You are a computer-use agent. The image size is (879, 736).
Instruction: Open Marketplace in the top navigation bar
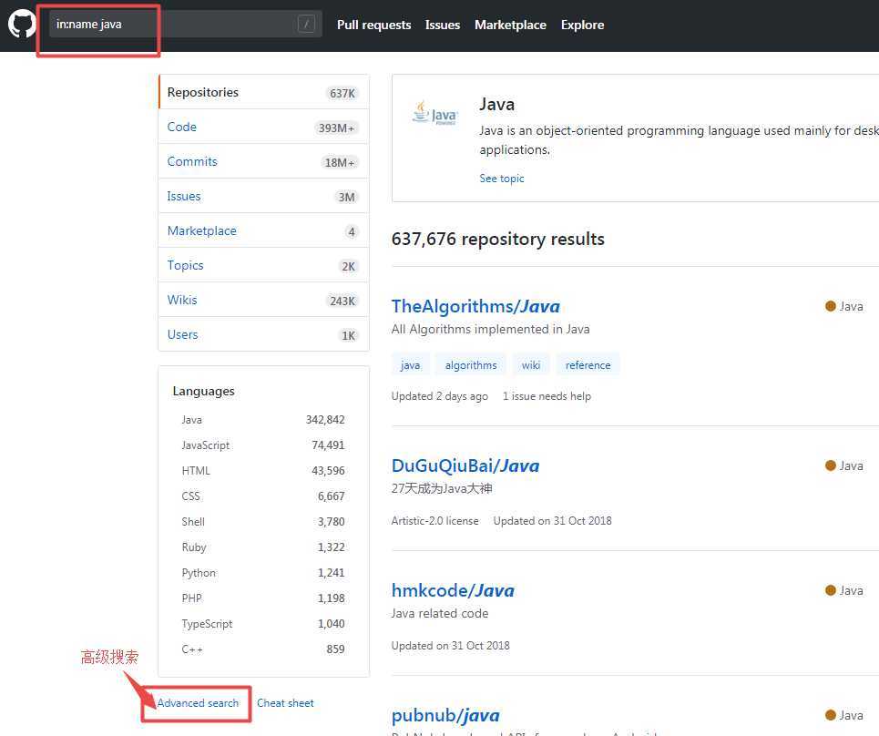coord(510,25)
